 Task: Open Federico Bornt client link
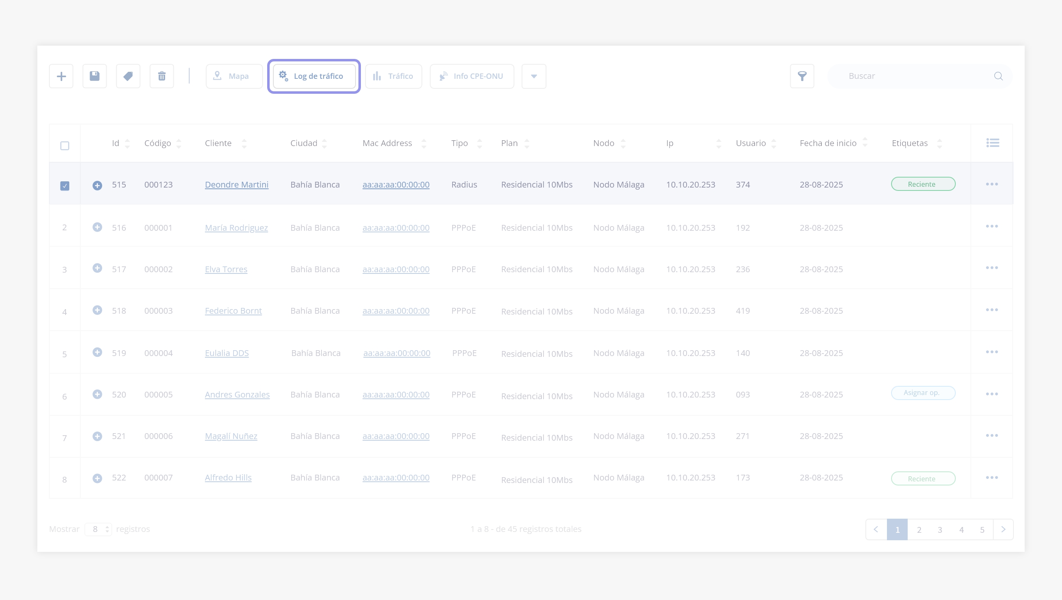click(233, 311)
